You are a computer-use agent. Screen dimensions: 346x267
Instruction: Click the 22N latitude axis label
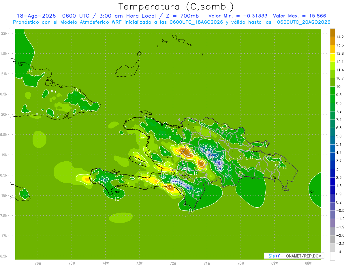pyautogui.click(x=4, y=33)
